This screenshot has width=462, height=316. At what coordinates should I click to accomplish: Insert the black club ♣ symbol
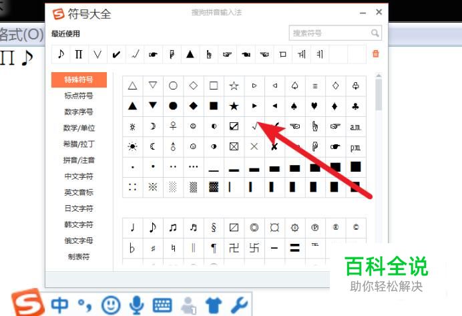click(x=355, y=106)
